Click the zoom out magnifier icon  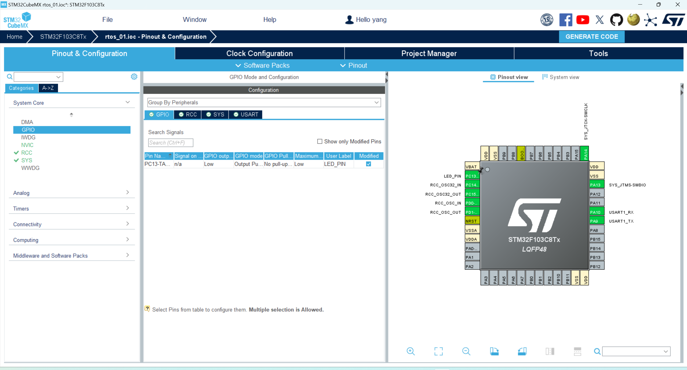[466, 351]
